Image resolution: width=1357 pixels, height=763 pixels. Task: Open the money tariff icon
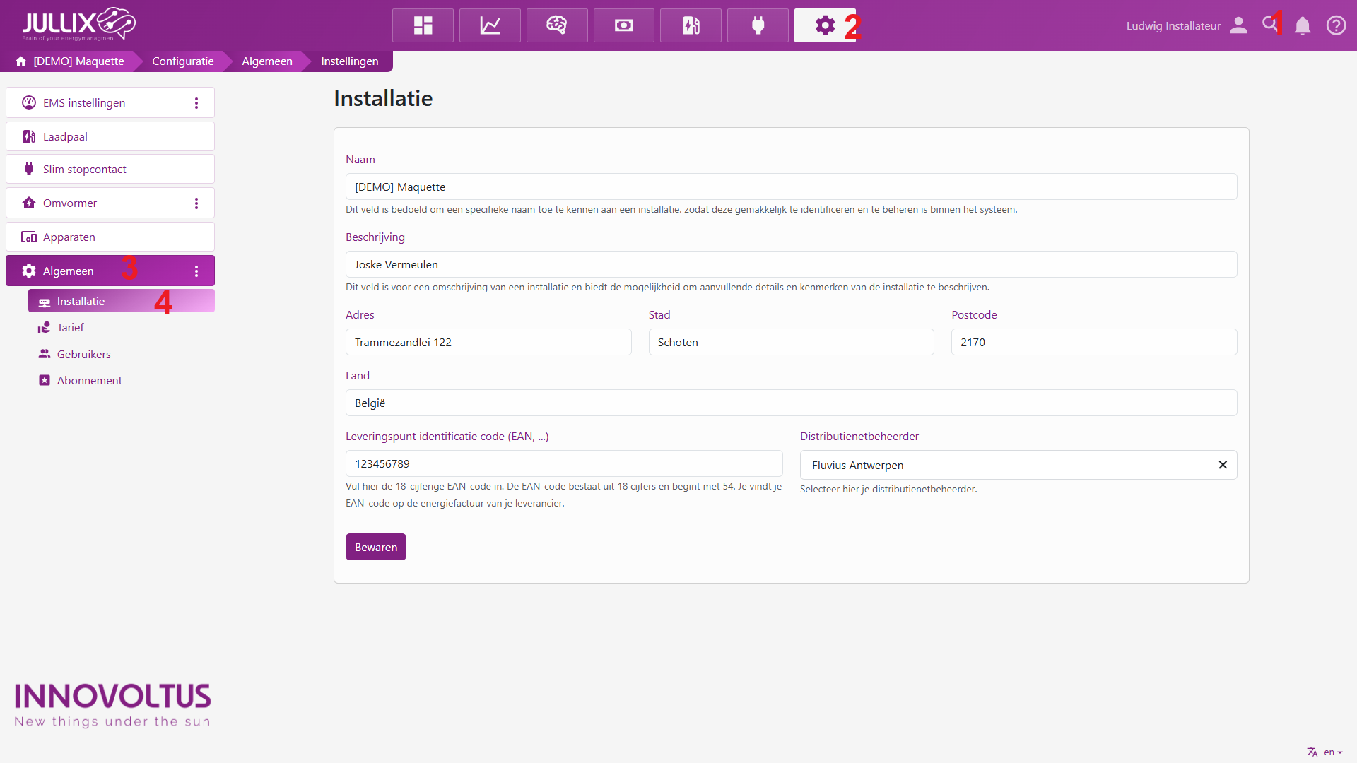pos(623,25)
